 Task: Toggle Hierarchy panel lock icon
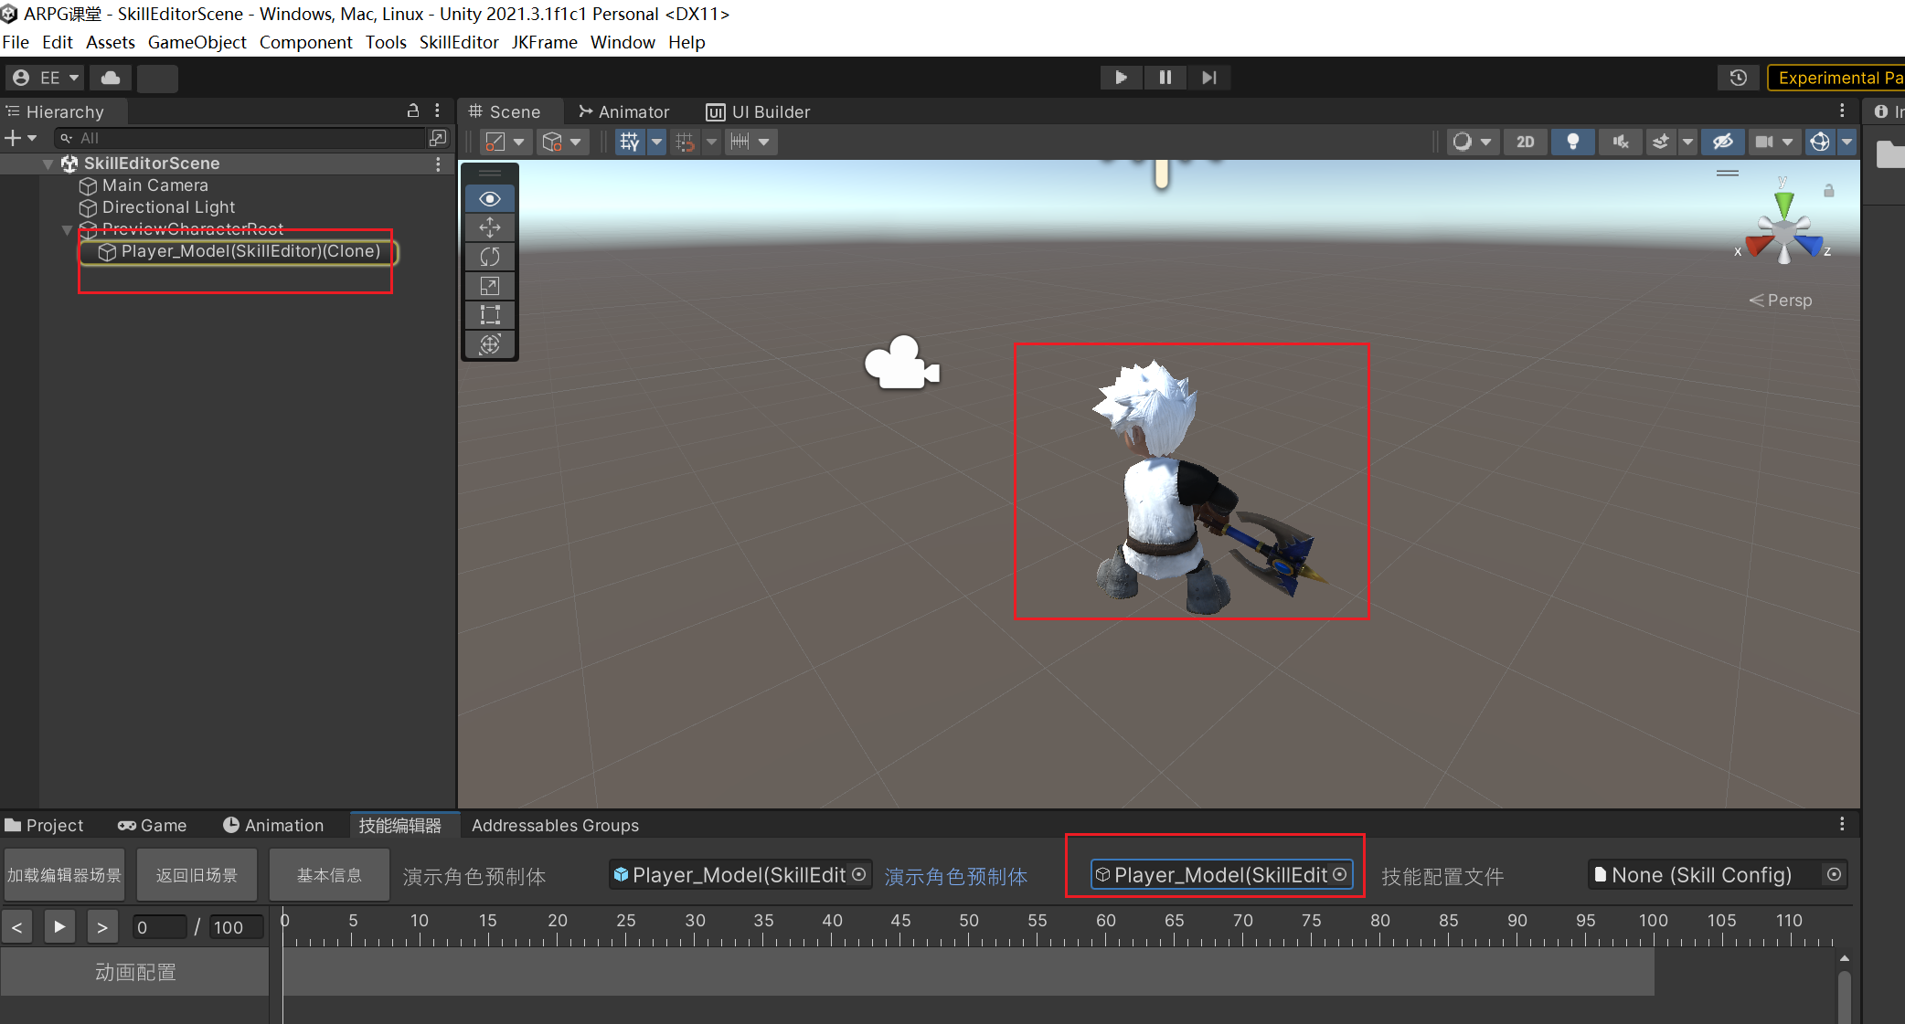click(413, 111)
